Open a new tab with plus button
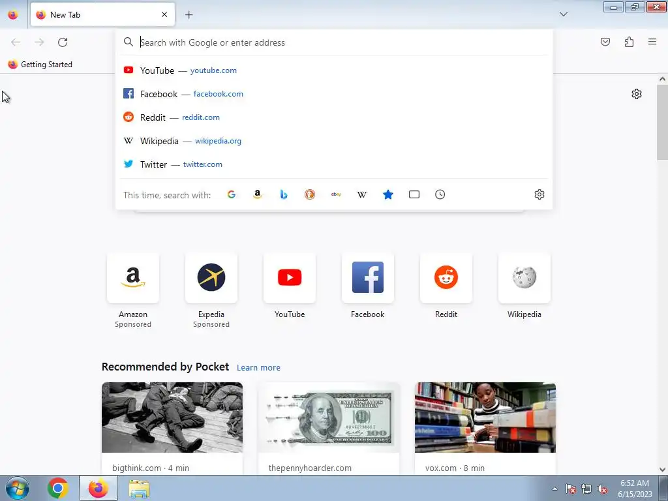Image resolution: width=668 pixels, height=501 pixels. point(189,15)
